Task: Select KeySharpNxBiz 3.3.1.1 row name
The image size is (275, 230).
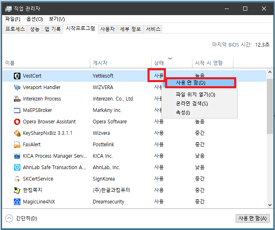Action: 47,133
